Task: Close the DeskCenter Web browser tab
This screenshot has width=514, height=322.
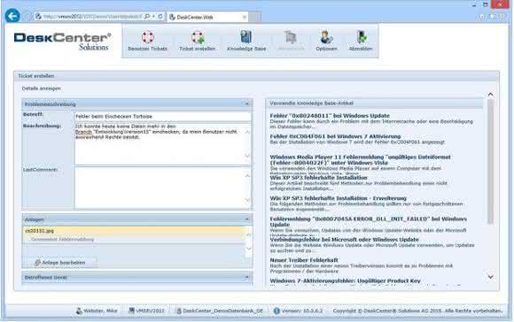Action: (x=245, y=17)
